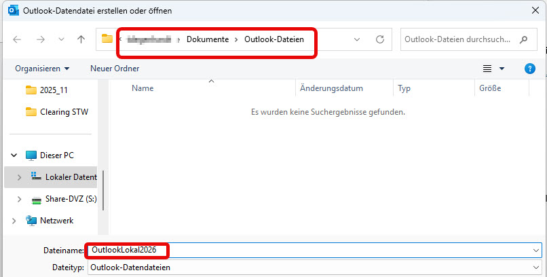The image size is (547, 277).
Task: Open help with the blue question mark
Action: (x=529, y=69)
